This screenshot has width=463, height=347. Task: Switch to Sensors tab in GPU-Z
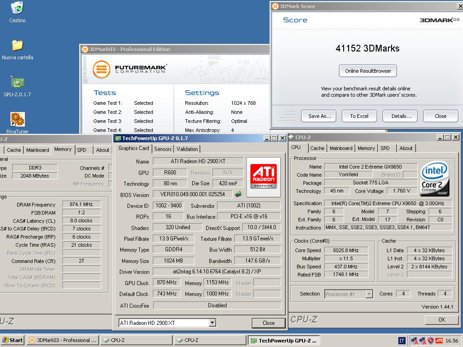(x=163, y=149)
